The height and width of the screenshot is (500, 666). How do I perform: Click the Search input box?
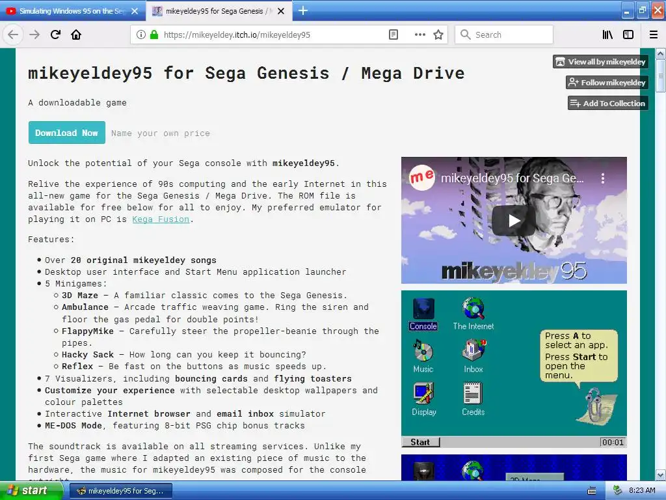coord(504,35)
